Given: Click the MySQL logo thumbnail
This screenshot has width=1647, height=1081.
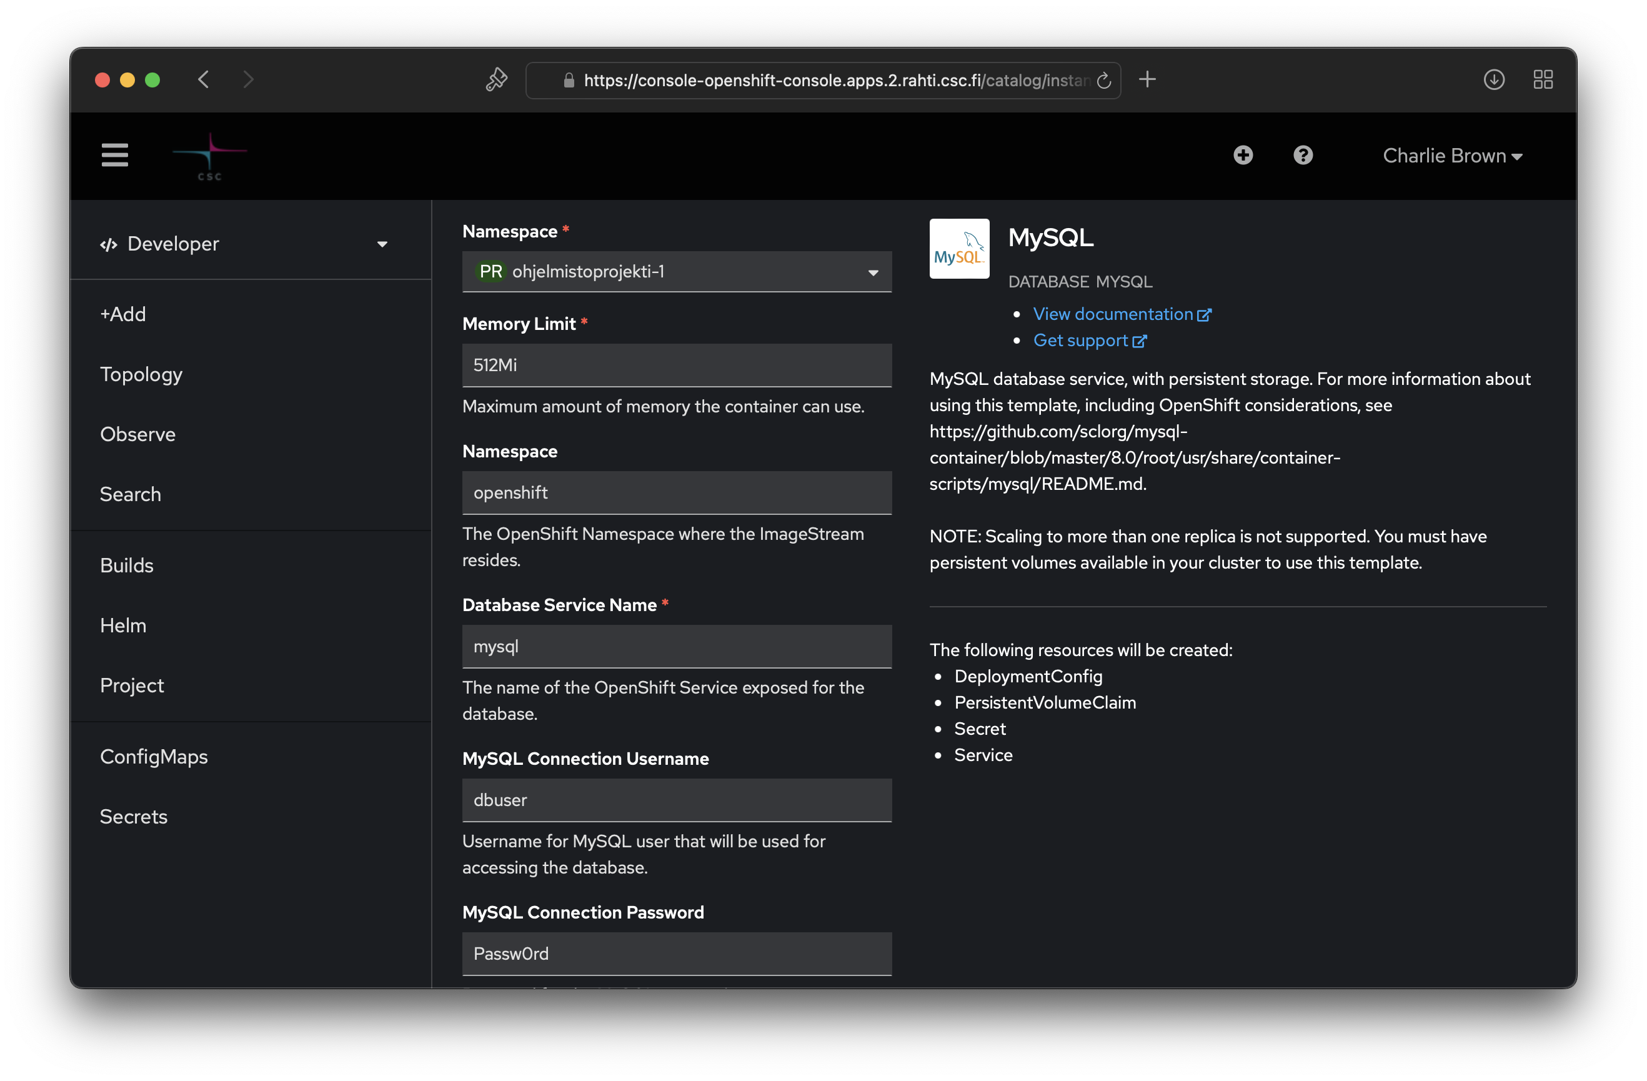Looking at the screenshot, I should pyautogui.click(x=958, y=249).
